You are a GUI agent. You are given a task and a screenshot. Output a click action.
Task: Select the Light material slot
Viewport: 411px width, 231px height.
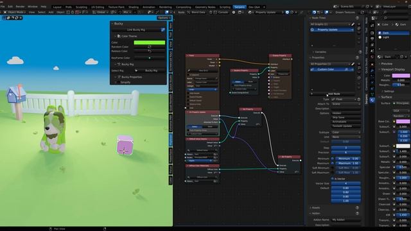(393, 37)
